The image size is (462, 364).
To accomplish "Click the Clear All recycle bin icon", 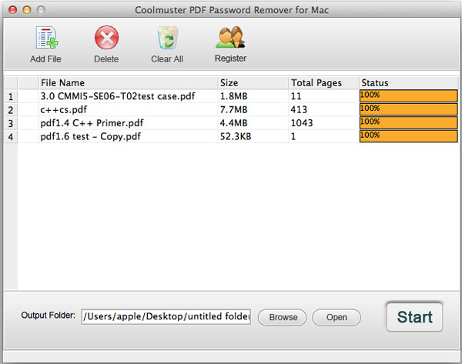I will tap(167, 38).
